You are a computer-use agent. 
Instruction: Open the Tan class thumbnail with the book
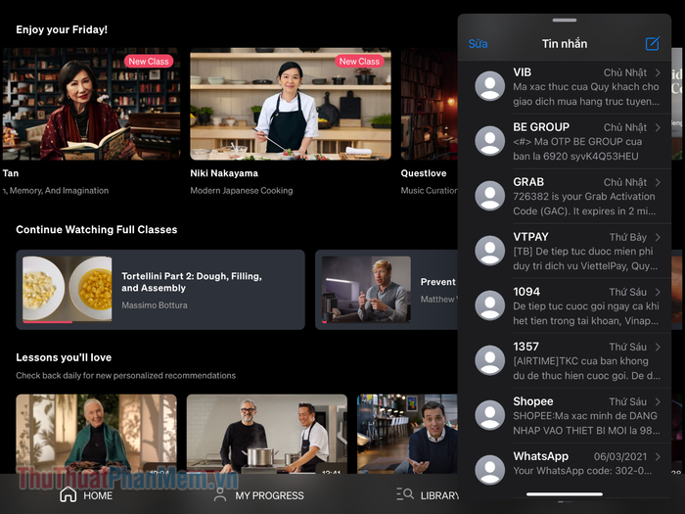coord(90,104)
